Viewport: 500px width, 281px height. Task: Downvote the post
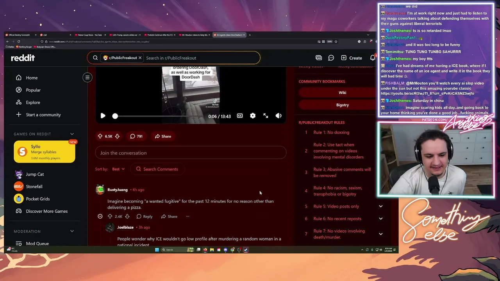click(117, 136)
